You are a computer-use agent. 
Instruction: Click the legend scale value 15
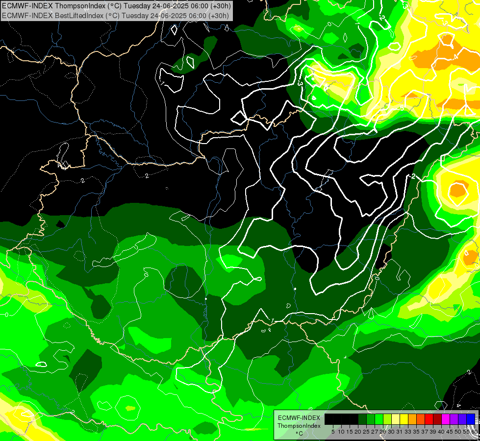(x=350, y=432)
